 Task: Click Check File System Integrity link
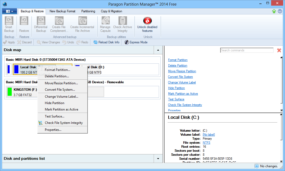pyautogui.click(x=185, y=105)
